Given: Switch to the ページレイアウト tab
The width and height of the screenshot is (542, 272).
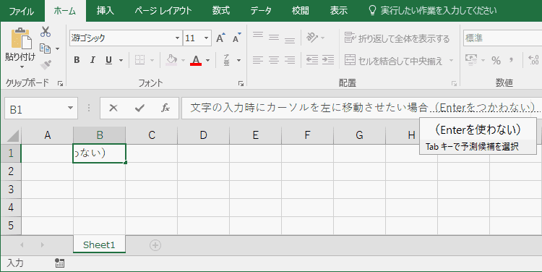Looking at the screenshot, I should [163, 11].
